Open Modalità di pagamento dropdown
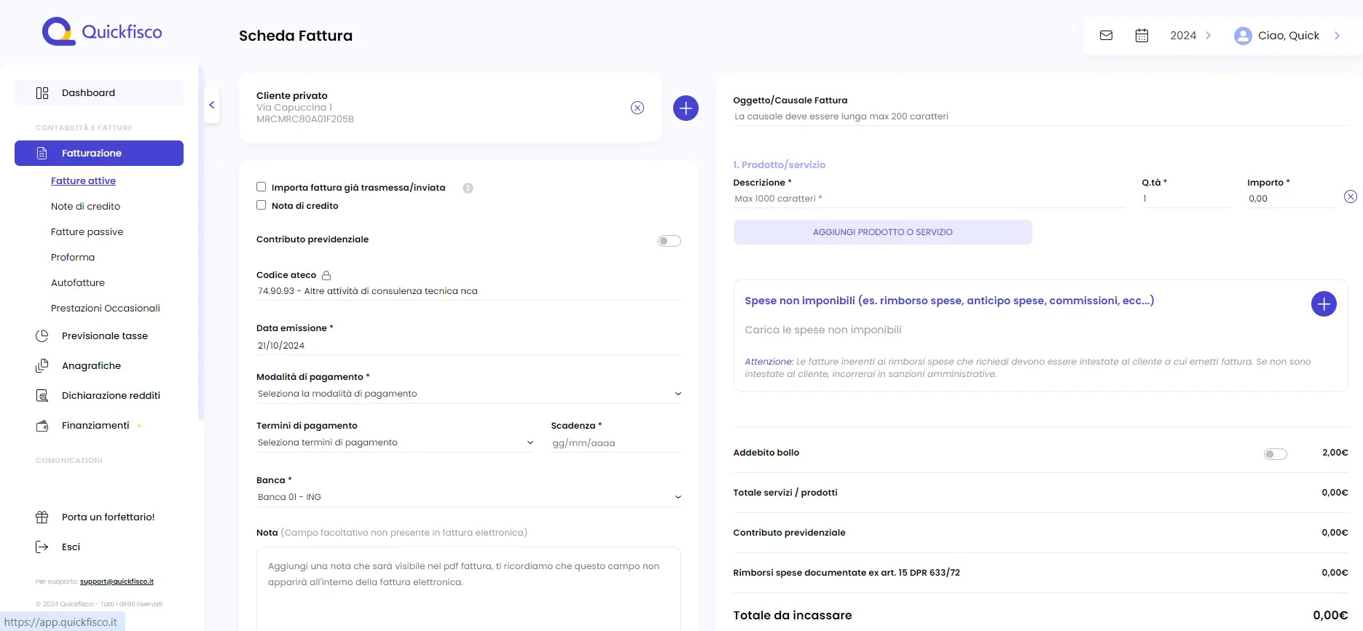This screenshot has width=1363, height=631. 468,394
